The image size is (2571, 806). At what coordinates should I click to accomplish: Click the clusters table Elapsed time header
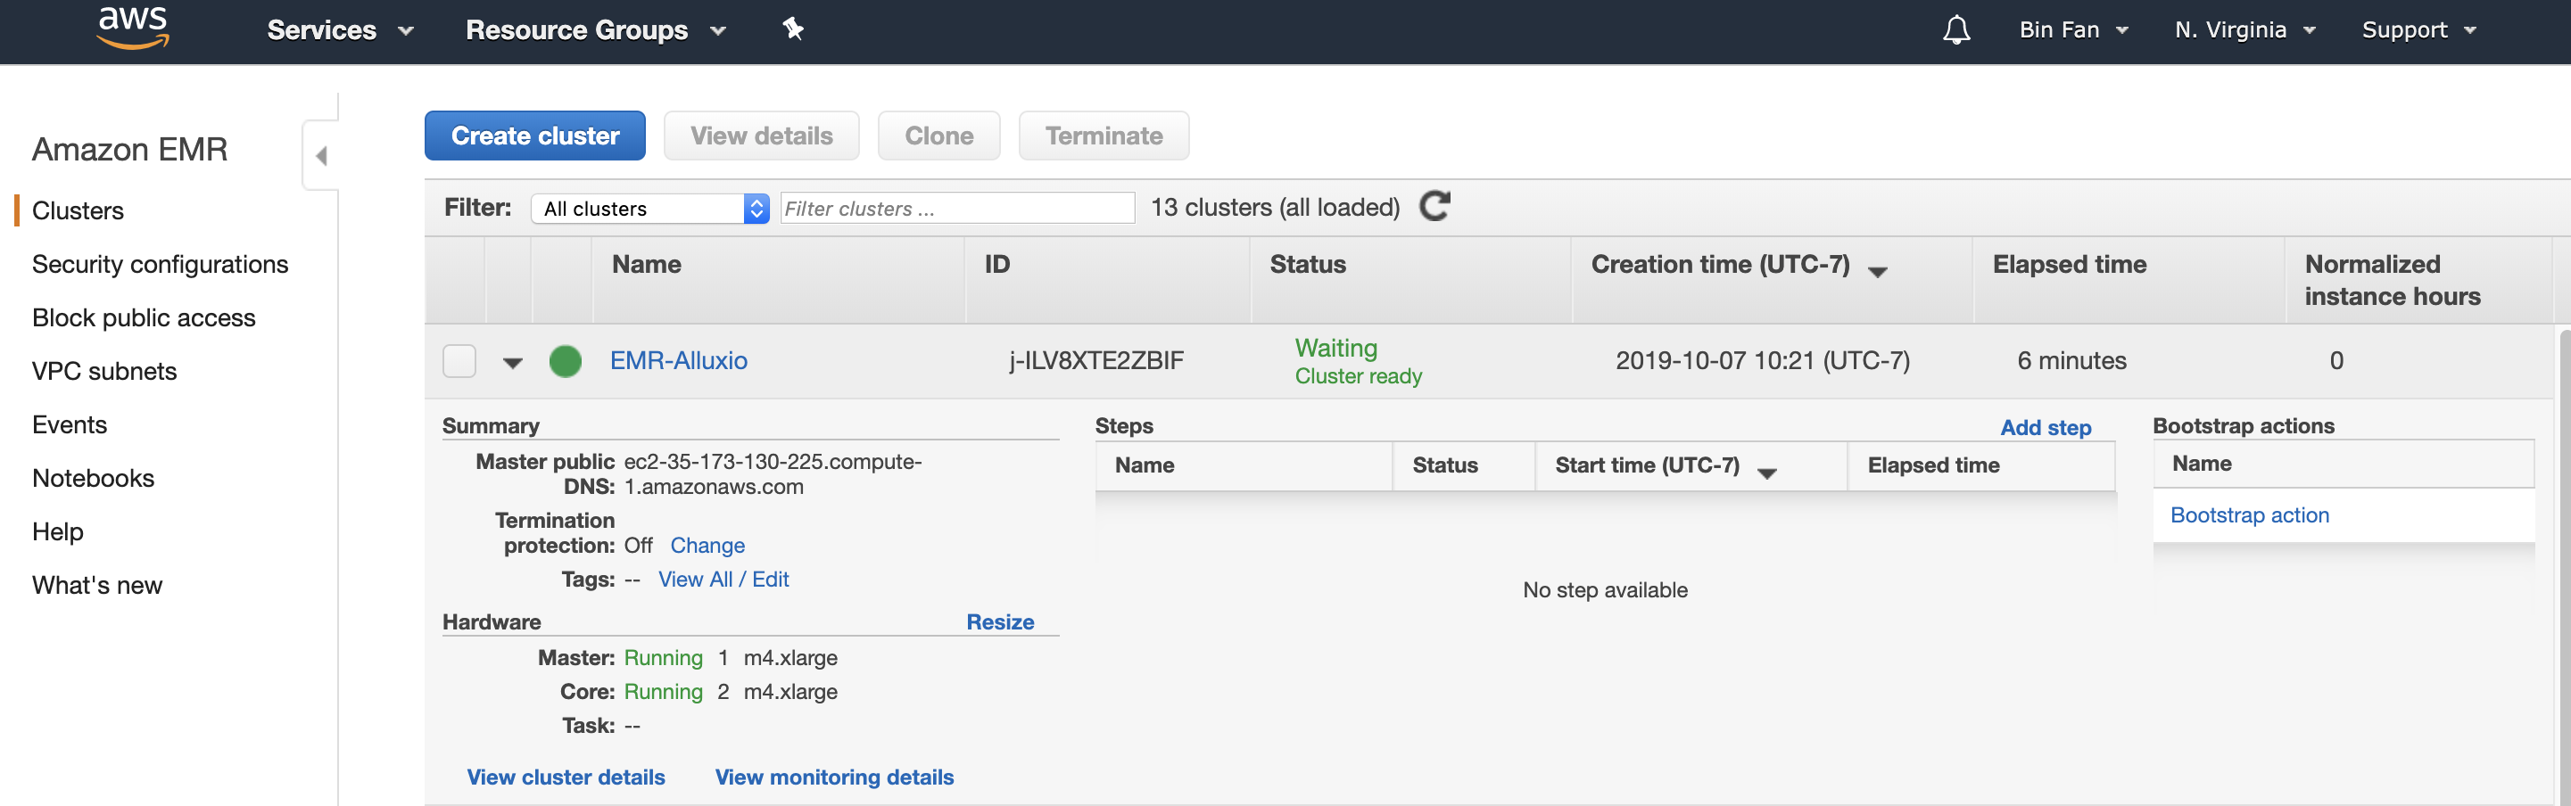click(x=2069, y=264)
